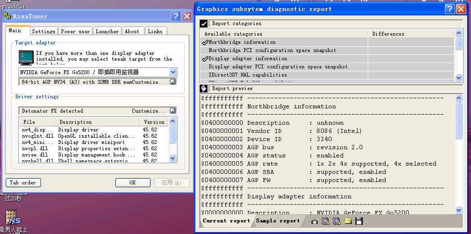Screen dimensions: 471x234
Task: Click the NS desktop icon
Action: click(x=14, y=218)
